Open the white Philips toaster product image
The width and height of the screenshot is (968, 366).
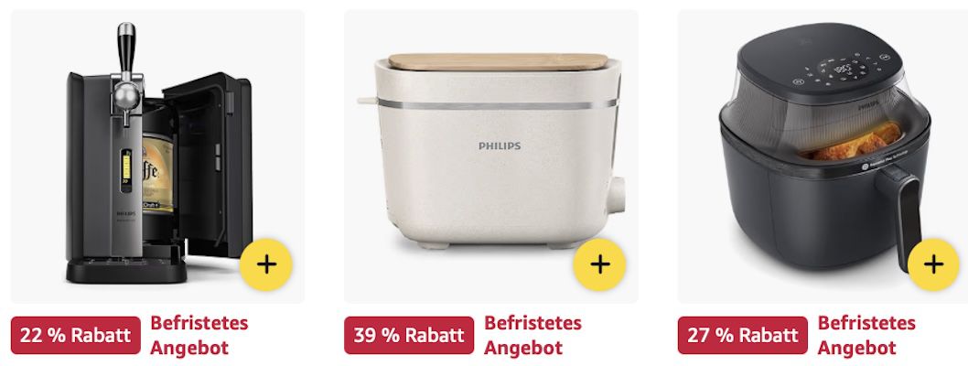coord(491,156)
